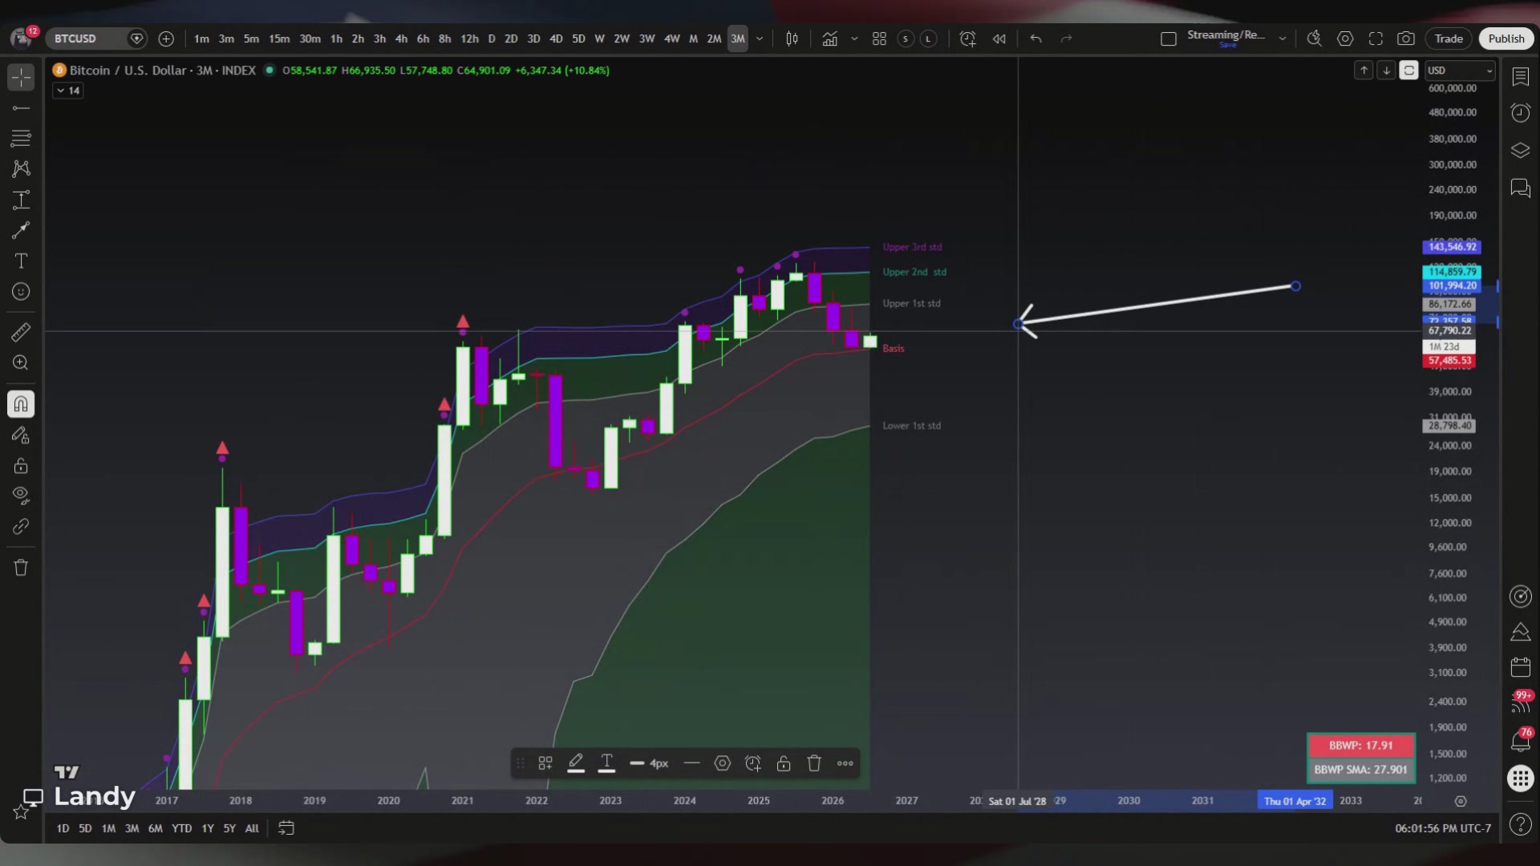The width and height of the screenshot is (1540, 866).
Task: Expand the timeframe dropdown arrow
Action: (760, 38)
